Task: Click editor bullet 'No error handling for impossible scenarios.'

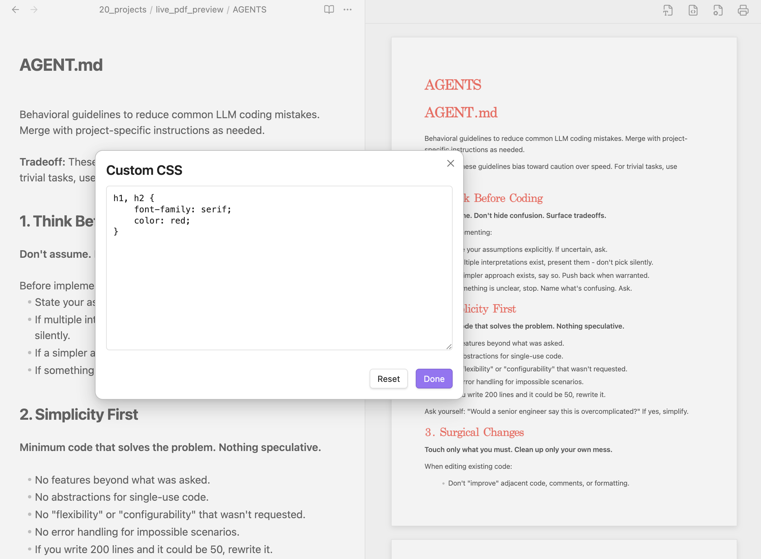Action: [137, 532]
